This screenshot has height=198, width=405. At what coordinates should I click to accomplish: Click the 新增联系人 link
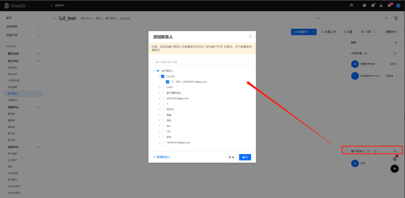pos(162,157)
